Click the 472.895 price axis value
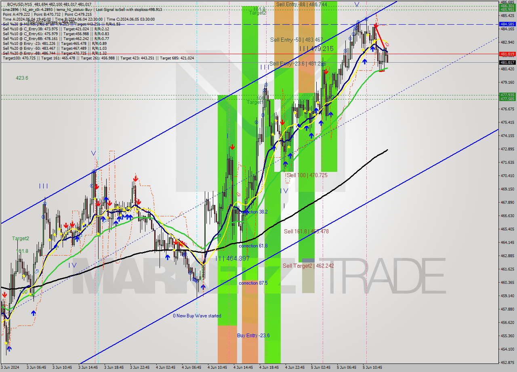Viewport: 517px width, 372px height. (x=508, y=149)
